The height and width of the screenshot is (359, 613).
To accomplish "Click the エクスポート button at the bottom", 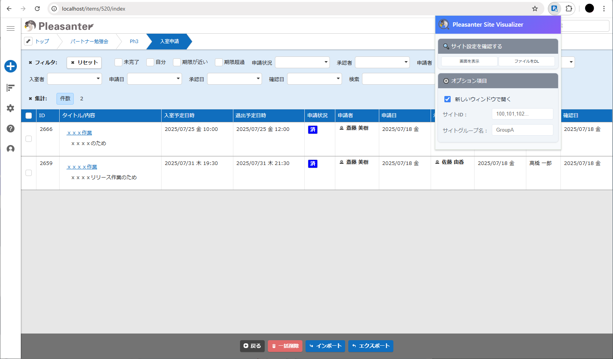I will click(370, 346).
